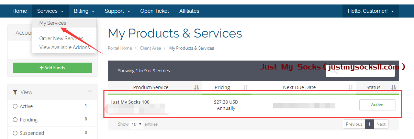Click the View filter funnel icon
Screen dimensions: 414x139
15,92
